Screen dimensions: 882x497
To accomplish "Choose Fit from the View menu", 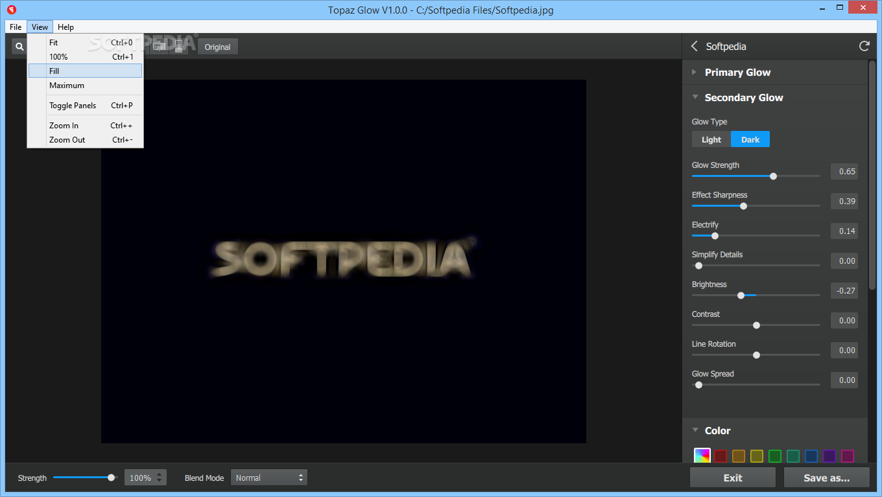I will [85, 43].
